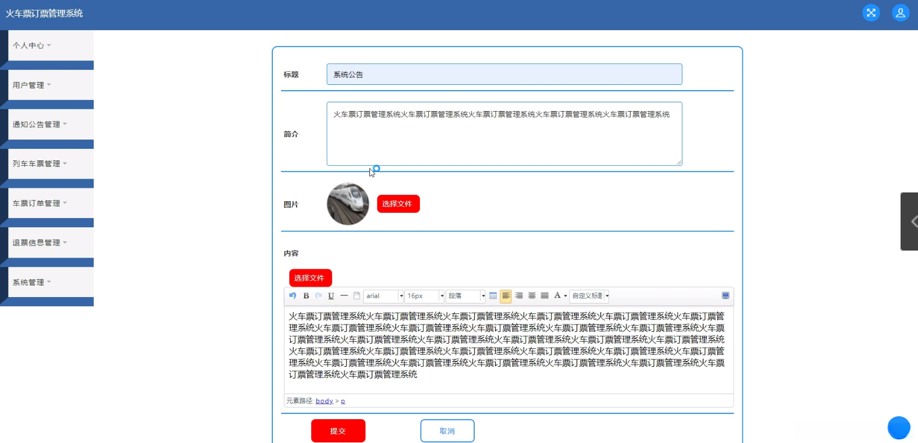Click inside the rich text editor content area
Viewport: 918px width, 443px height.
click(508, 349)
